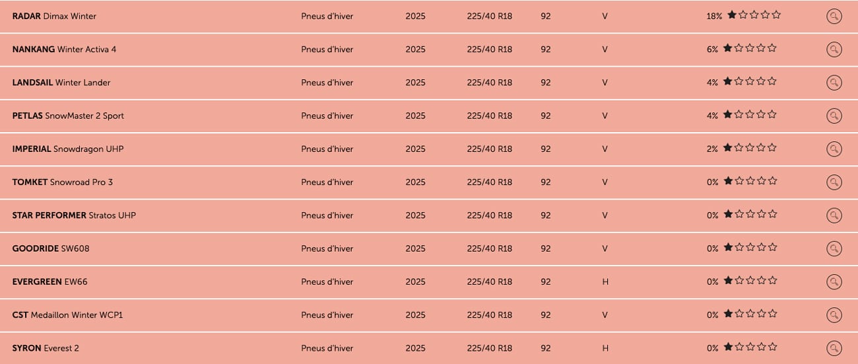Image resolution: width=858 pixels, height=364 pixels.
Task: Click the GOODRIDE SW608 tyre name
Action: click(51, 249)
